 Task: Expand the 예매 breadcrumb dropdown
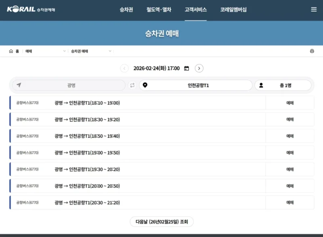(64, 52)
